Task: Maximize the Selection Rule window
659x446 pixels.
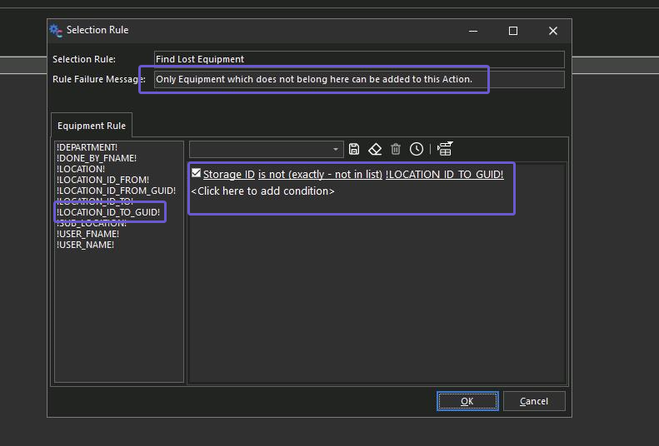Action: 513,31
